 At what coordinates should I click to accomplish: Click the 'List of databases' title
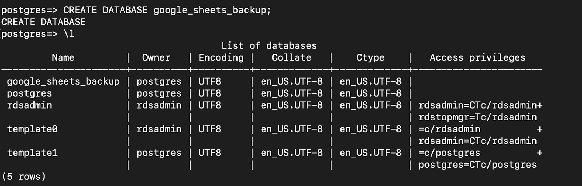pos(269,46)
